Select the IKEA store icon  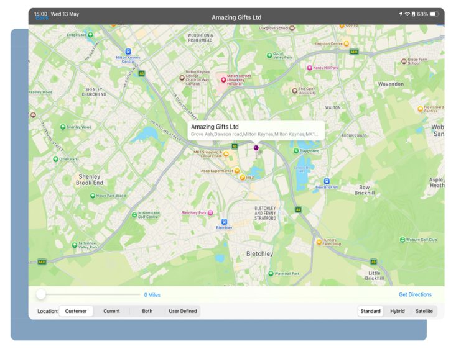(242, 178)
